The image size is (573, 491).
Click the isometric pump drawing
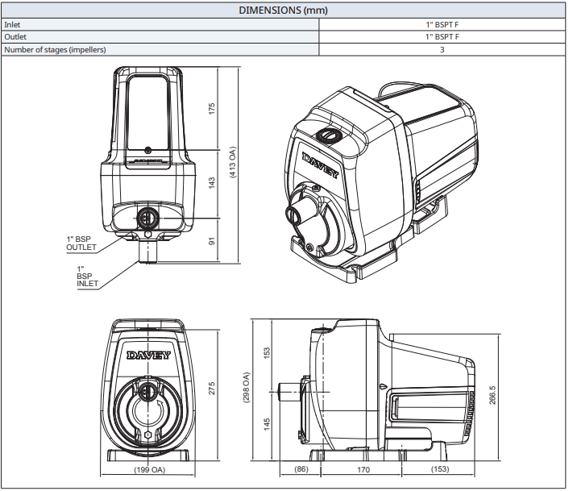click(x=381, y=183)
